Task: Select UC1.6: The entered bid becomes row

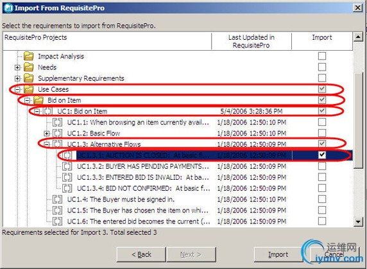Action: coord(139,221)
